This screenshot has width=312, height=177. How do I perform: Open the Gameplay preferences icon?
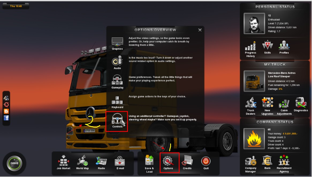coord(117,80)
